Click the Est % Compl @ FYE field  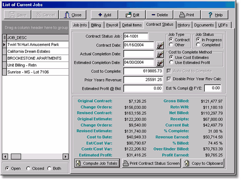pos(213,88)
